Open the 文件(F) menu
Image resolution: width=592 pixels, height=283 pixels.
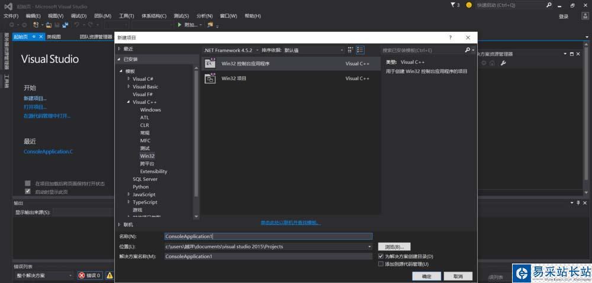click(11, 16)
